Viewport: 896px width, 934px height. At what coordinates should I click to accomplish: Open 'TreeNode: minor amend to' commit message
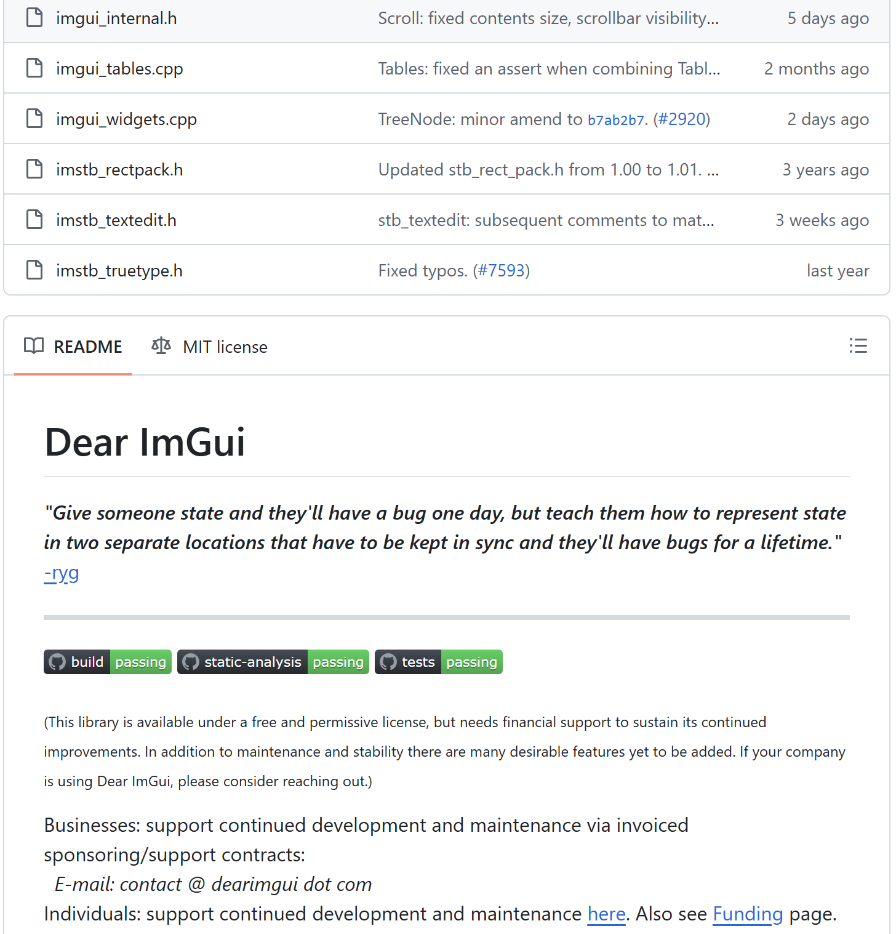[x=480, y=119]
